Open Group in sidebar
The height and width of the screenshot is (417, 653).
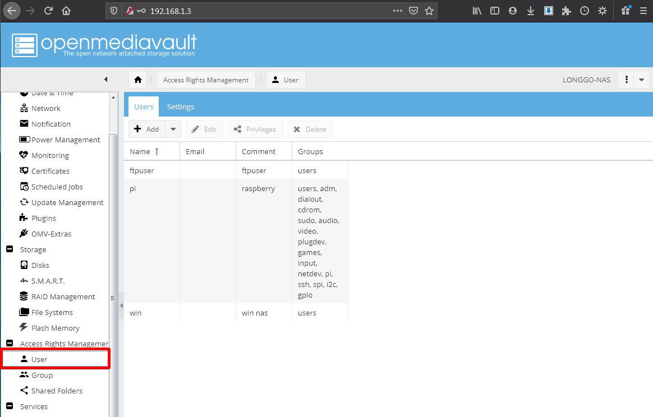(x=42, y=375)
